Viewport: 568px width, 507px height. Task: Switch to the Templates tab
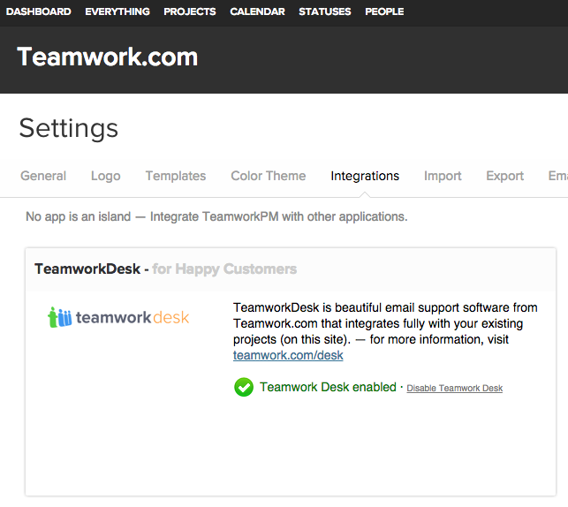pyautogui.click(x=176, y=176)
